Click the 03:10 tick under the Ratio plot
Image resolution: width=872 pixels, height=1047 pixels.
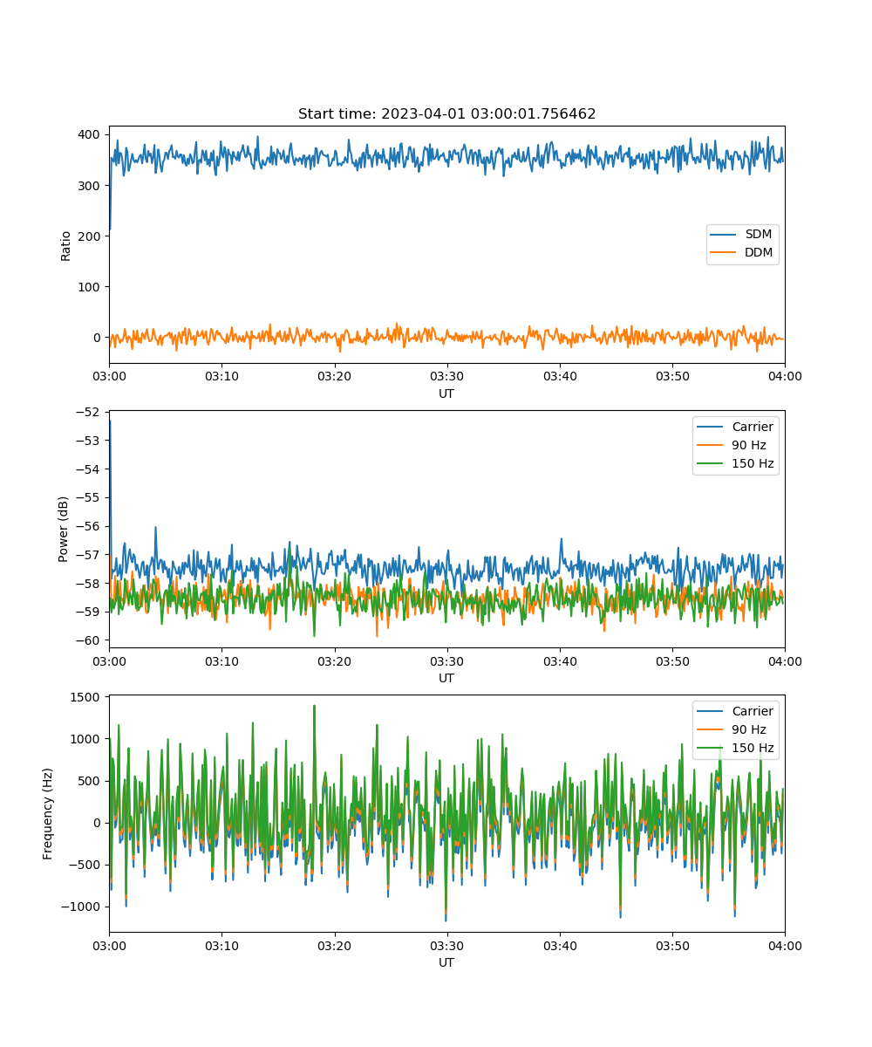point(221,376)
